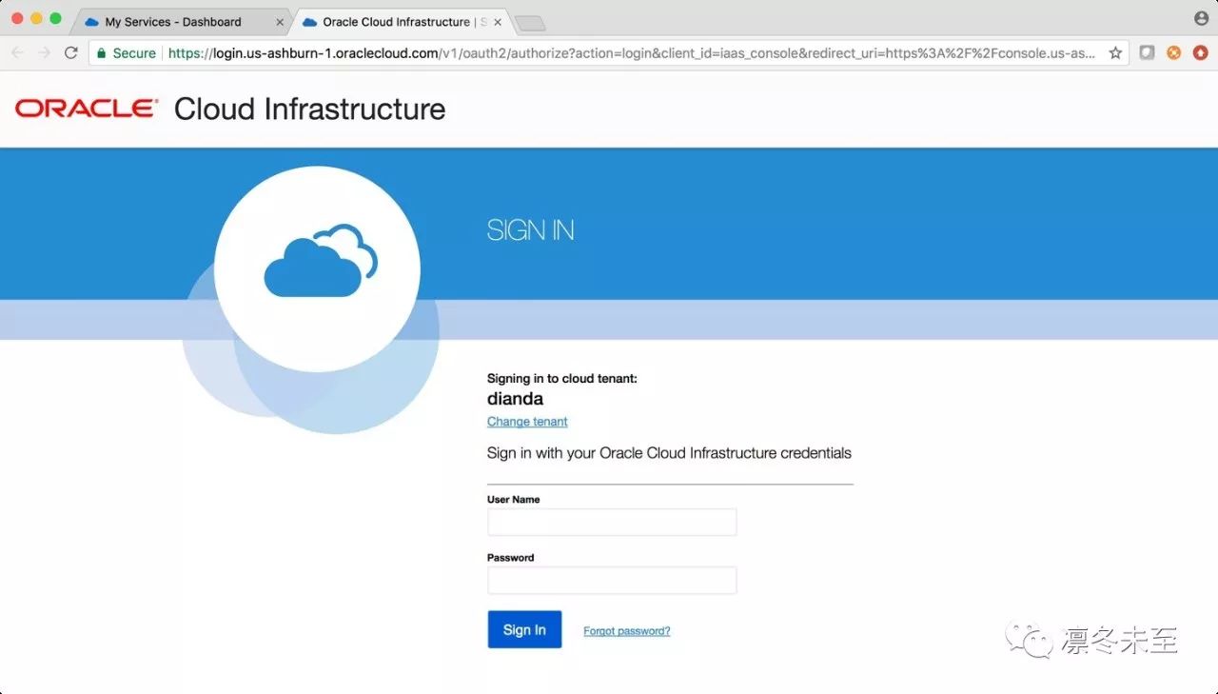The height and width of the screenshot is (694, 1218).
Task: Open a new browser tab
Action: [x=529, y=23]
